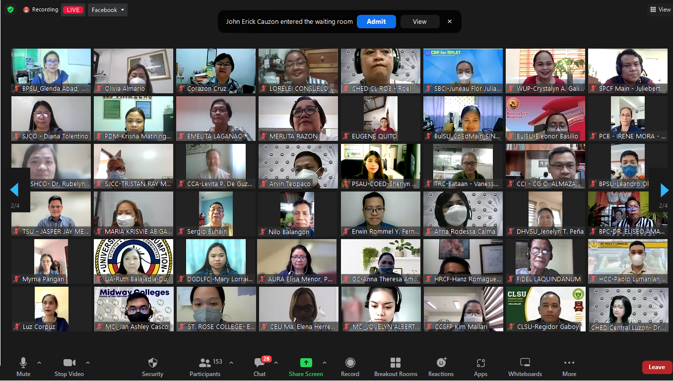The height and width of the screenshot is (381, 673).
Task: Click View button in waiting room notification
Action: pyautogui.click(x=420, y=21)
